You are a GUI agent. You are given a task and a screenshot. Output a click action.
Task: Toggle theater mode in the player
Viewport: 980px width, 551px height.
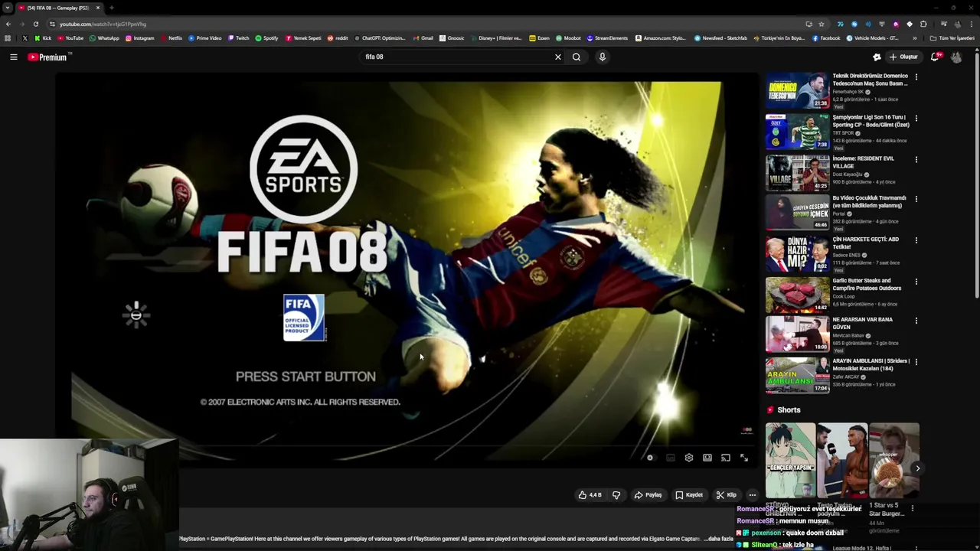(x=707, y=458)
